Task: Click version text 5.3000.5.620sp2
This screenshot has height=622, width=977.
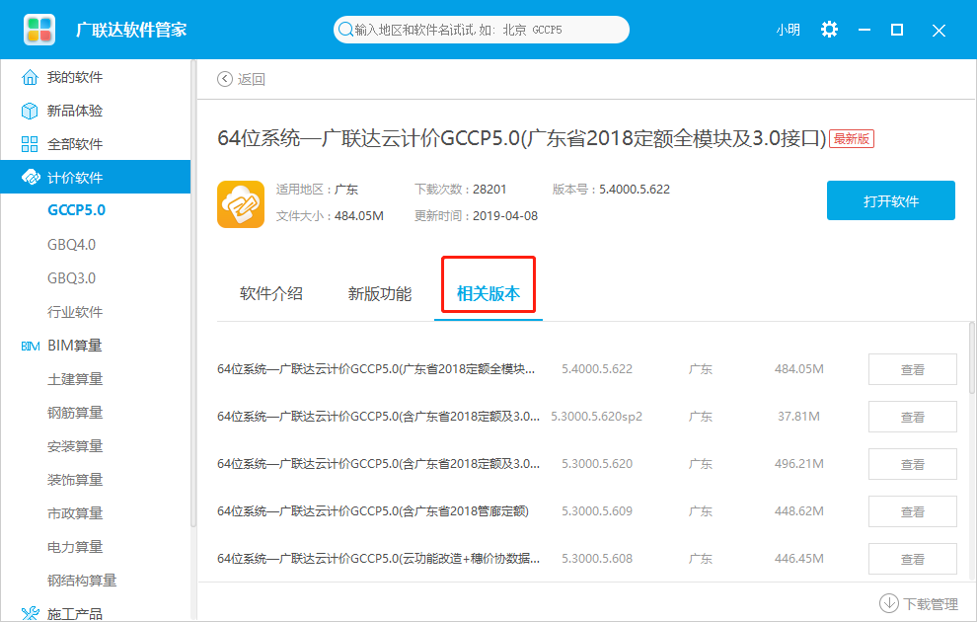Action: point(596,417)
